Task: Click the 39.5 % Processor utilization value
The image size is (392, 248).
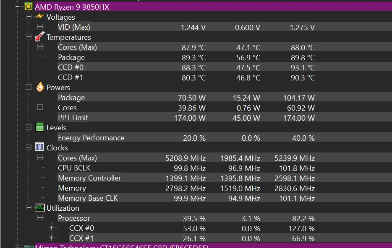Action: click(x=194, y=219)
